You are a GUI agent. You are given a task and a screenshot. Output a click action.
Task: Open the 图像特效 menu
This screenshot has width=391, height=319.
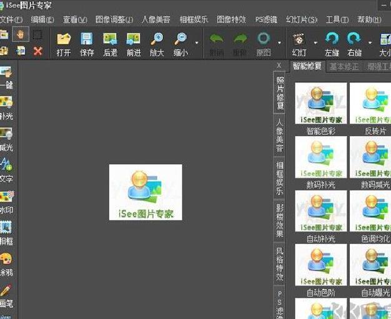[231, 19]
